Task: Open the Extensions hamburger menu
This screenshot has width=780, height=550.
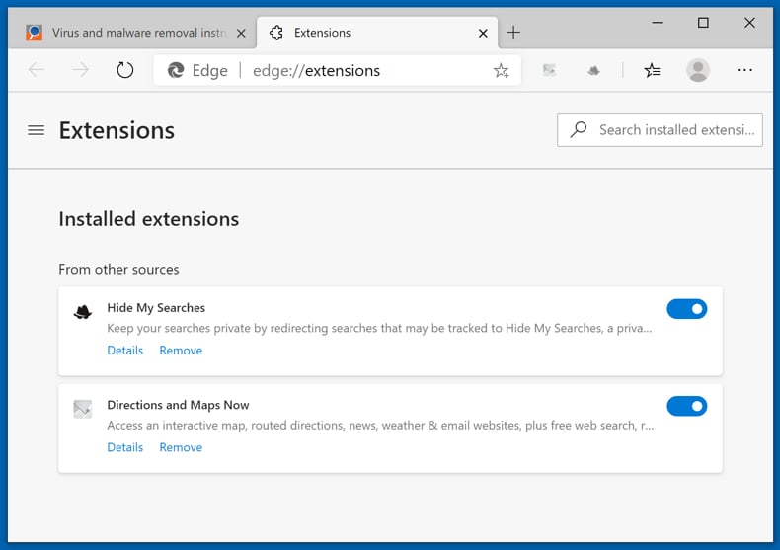Action: click(x=36, y=130)
